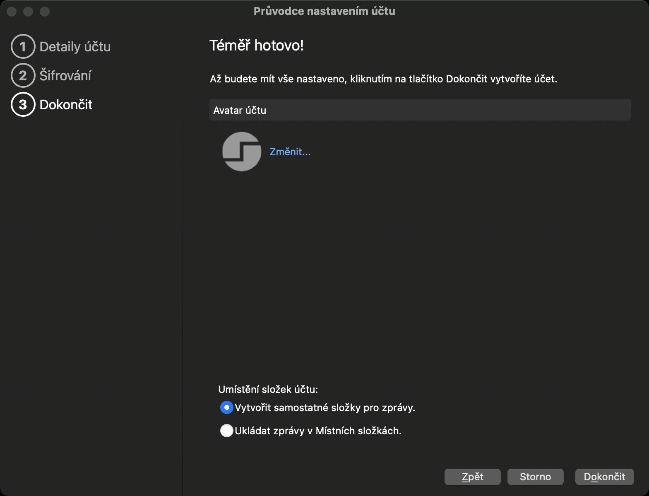This screenshot has height=496, width=649.
Task: Finish setup with the 'Dokončit' button
Action: pyautogui.click(x=604, y=477)
